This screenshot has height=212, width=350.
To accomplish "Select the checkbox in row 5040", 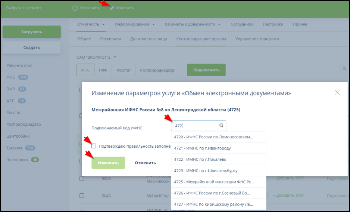I will (82, 196).
